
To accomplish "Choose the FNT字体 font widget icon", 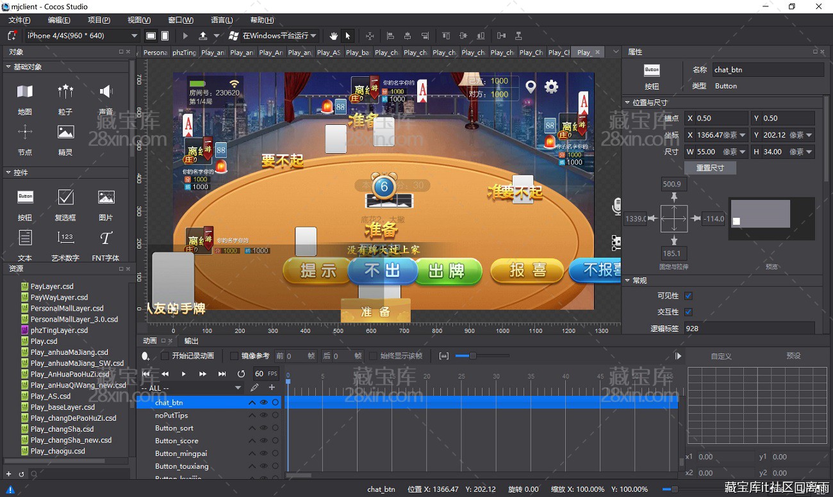I will (x=106, y=238).
